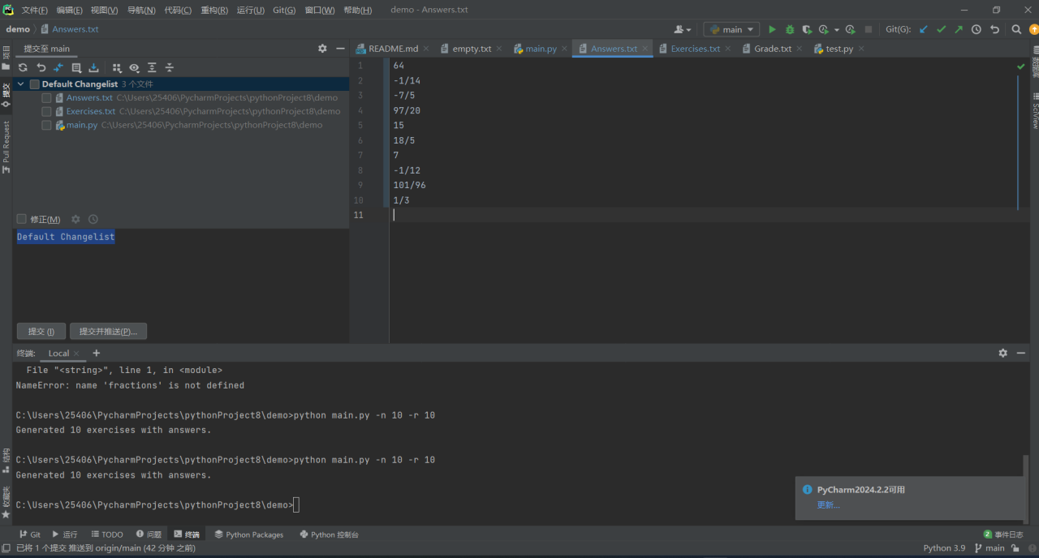Add a new terminal tab

coord(97,353)
